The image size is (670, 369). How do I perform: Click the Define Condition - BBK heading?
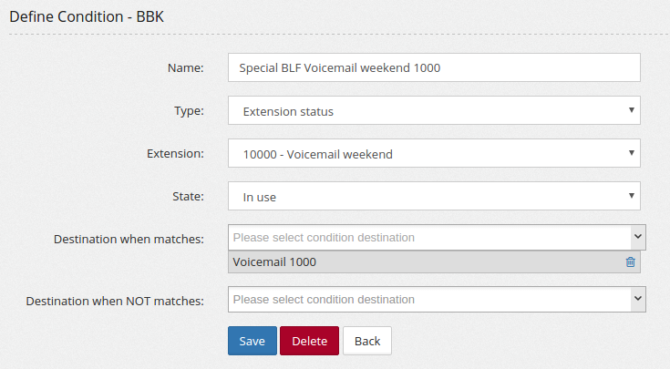pos(87,16)
